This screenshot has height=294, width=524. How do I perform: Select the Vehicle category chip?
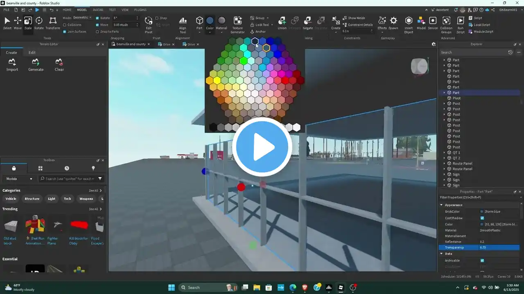click(11, 199)
